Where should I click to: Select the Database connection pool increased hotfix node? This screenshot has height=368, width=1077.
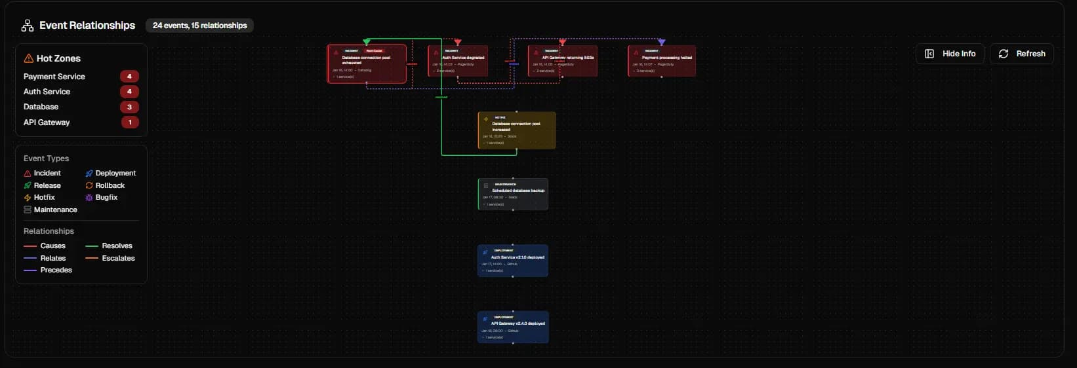pyautogui.click(x=517, y=130)
